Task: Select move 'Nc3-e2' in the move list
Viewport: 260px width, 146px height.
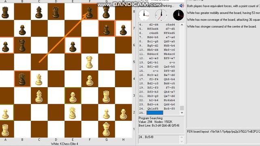Action: (153, 75)
